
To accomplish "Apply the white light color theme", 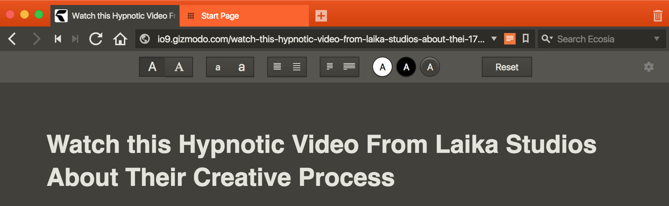I will click(382, 67).
